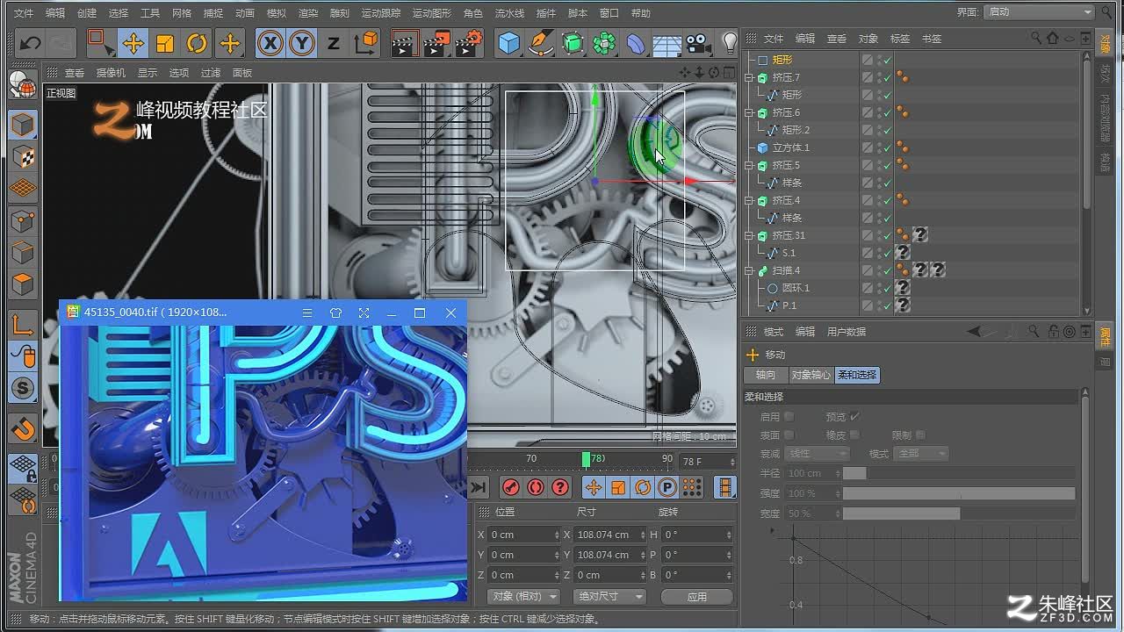The image size is (1124, 632).
Task: Open the 对象 (相对) dropdown
Action: coord(525,597)
